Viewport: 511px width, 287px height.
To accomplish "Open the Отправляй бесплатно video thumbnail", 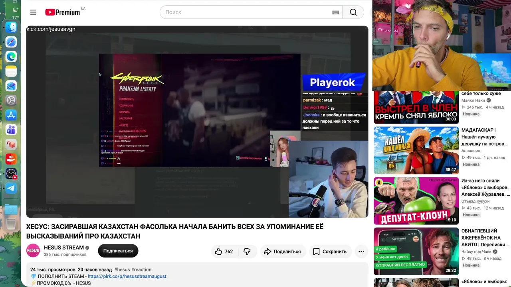I will pyautogui.click(x=416, y=251).
